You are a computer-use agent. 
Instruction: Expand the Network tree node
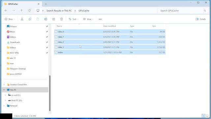coord(4,106)
